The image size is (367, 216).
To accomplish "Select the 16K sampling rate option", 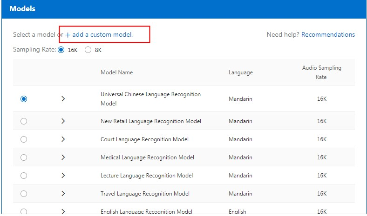I will [61, 50].
